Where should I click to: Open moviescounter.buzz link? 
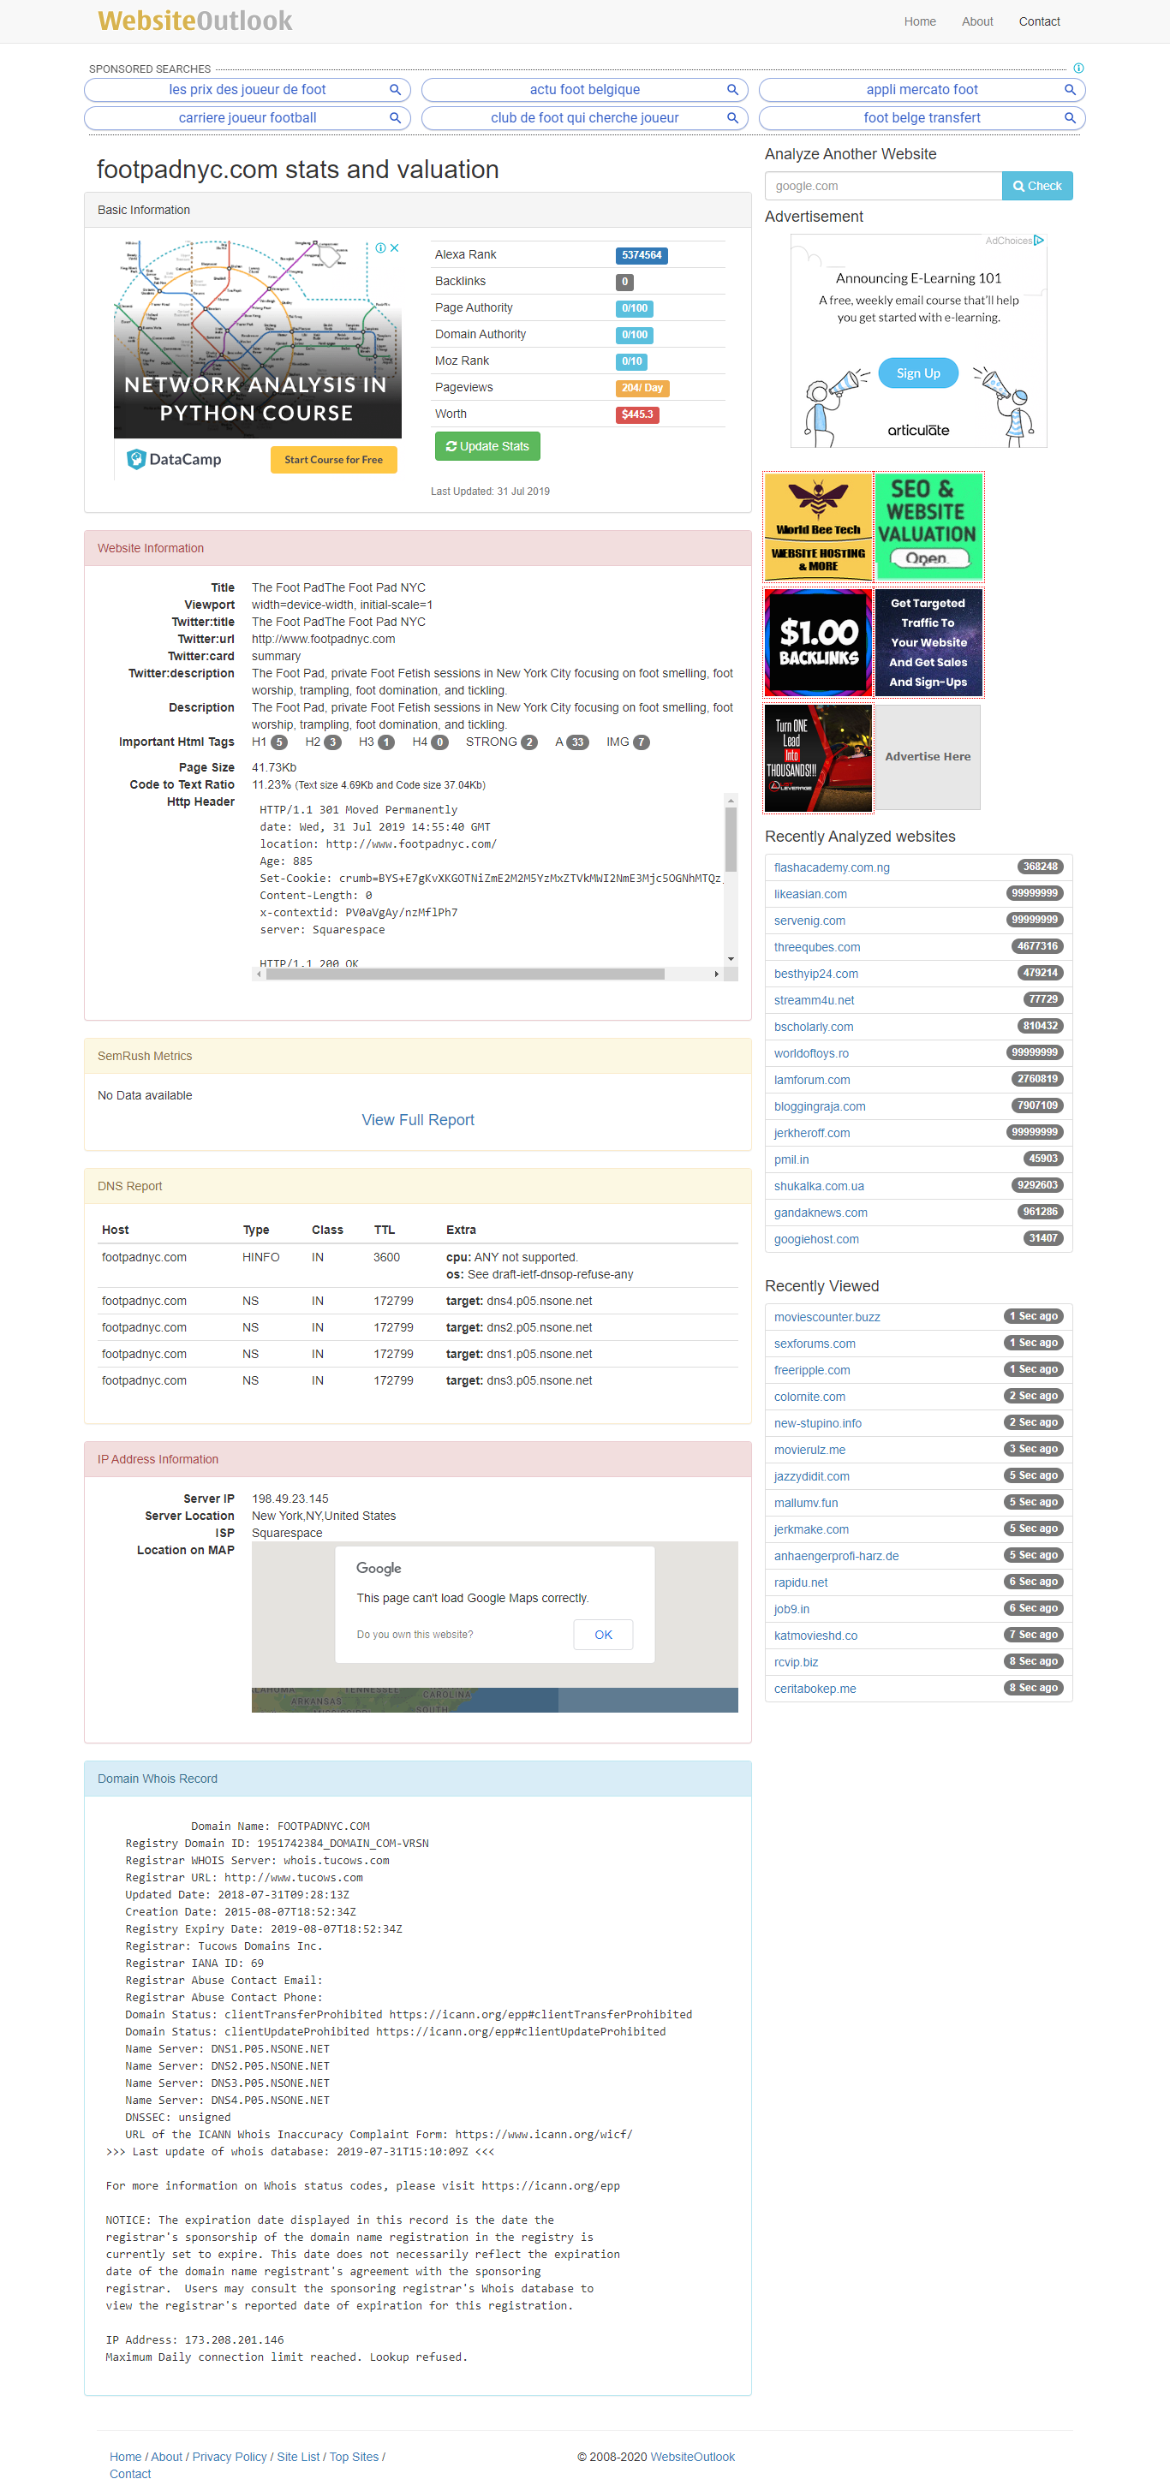827,1317
